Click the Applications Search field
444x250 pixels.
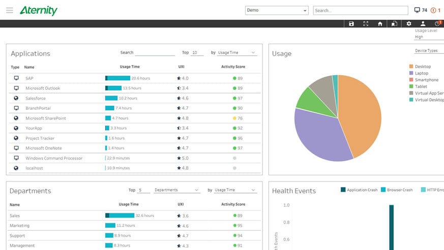(x=155, y=53)
